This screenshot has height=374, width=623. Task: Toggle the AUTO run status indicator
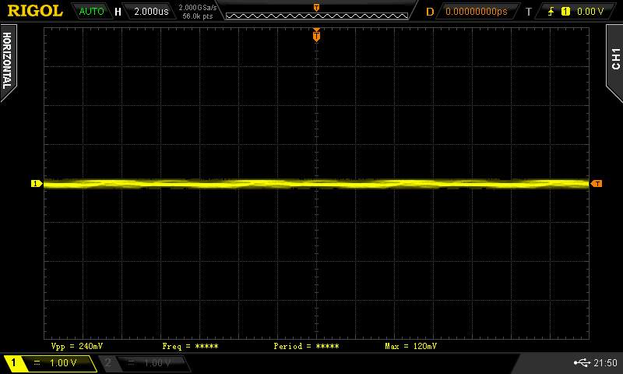91,12
